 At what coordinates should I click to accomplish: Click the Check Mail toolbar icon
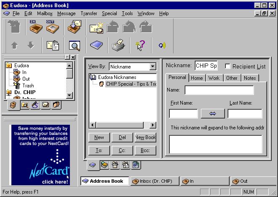75,27
